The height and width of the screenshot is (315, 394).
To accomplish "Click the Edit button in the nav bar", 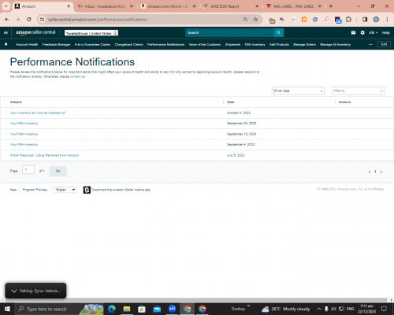I will 384,44.
